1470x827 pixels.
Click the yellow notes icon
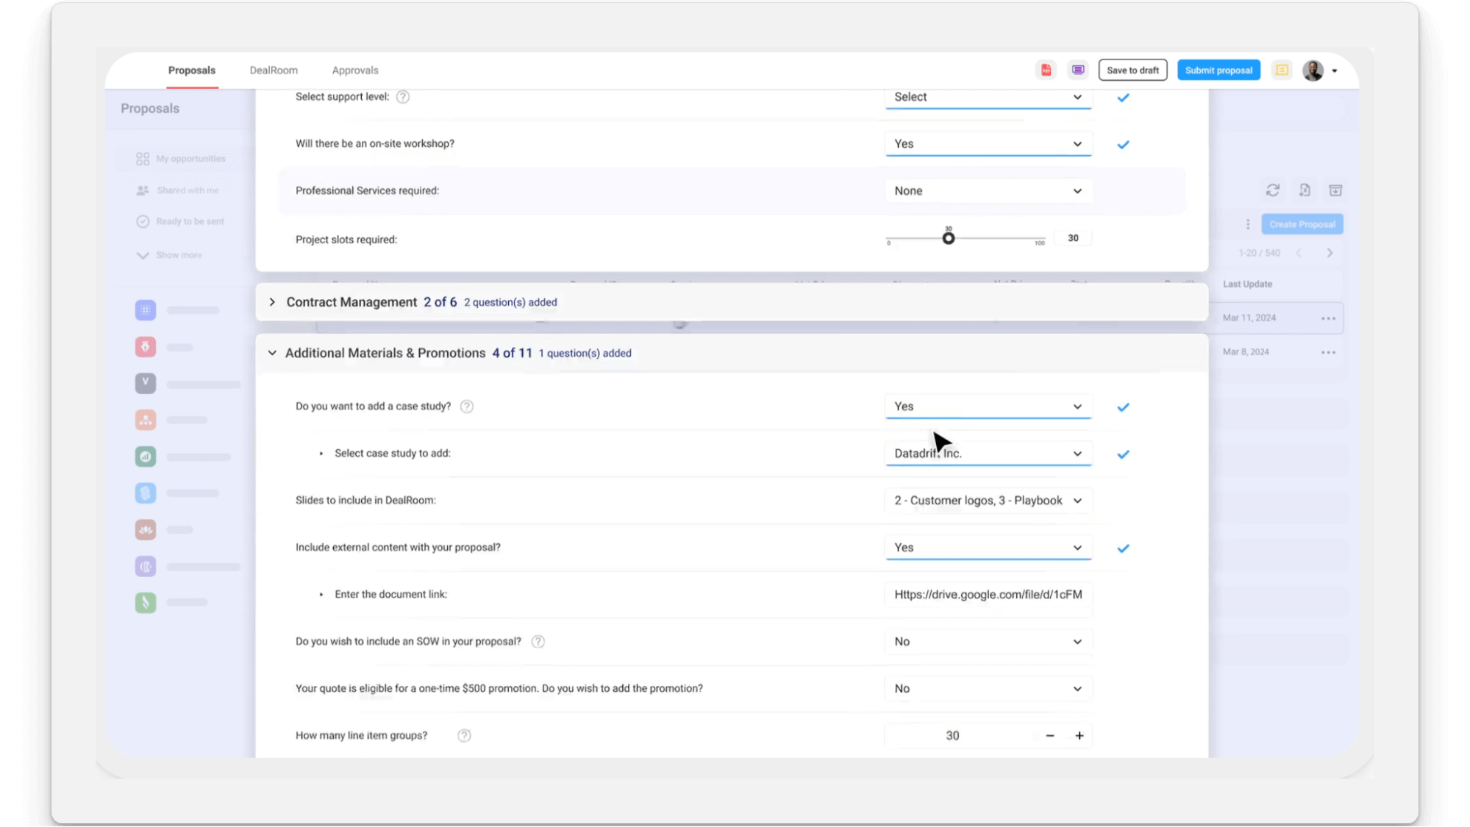(x=1282, y=71)
